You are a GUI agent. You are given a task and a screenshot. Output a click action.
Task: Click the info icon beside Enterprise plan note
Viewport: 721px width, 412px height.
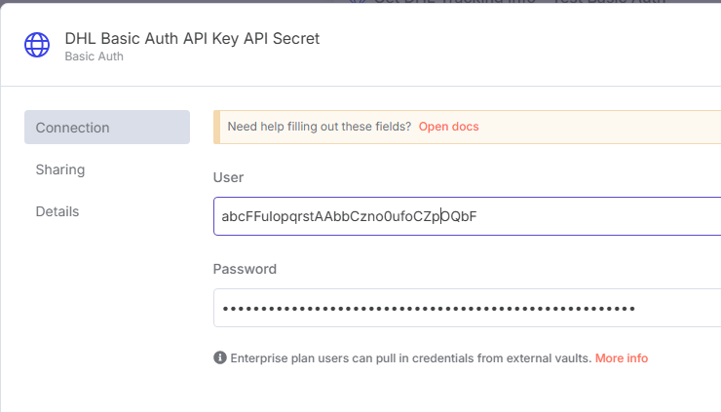click(220, 357)
